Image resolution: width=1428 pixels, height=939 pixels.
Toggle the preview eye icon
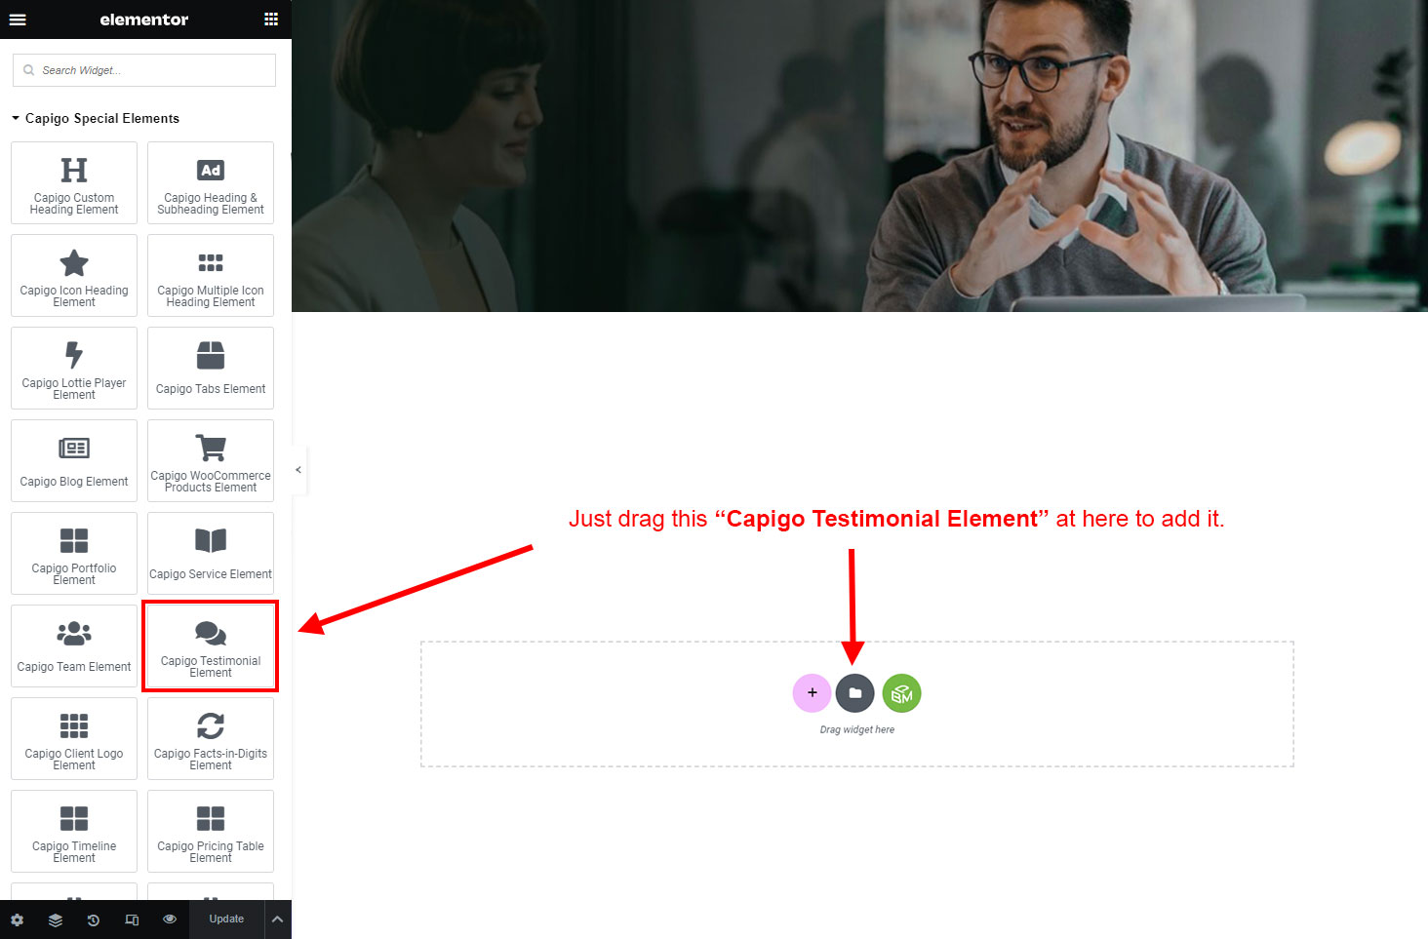tap(170, 919)
